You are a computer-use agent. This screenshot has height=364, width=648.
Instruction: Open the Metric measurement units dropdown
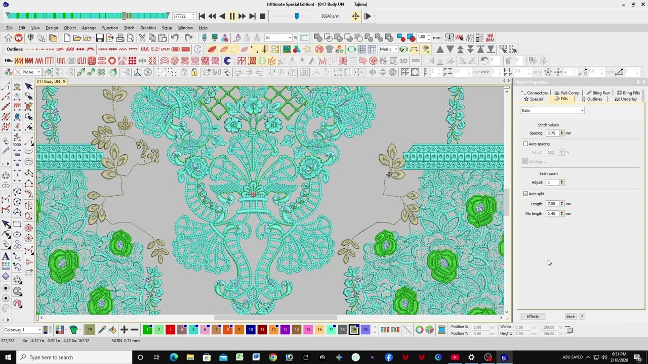(x=388, y=49)
